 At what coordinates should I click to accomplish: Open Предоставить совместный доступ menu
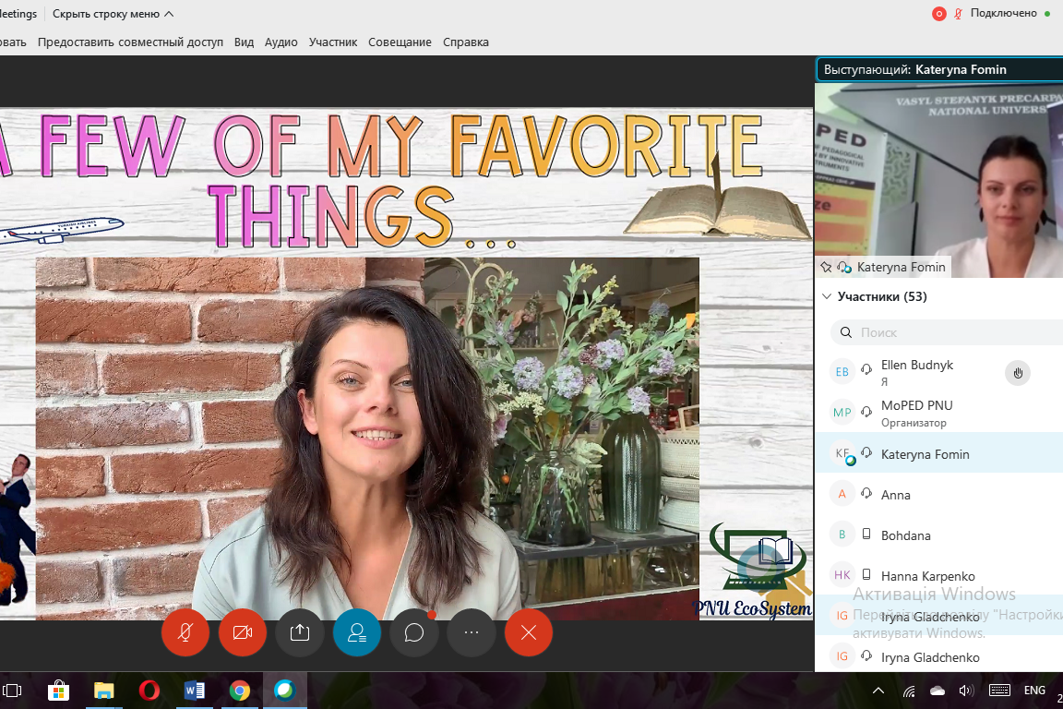click(x=130, y=42)
